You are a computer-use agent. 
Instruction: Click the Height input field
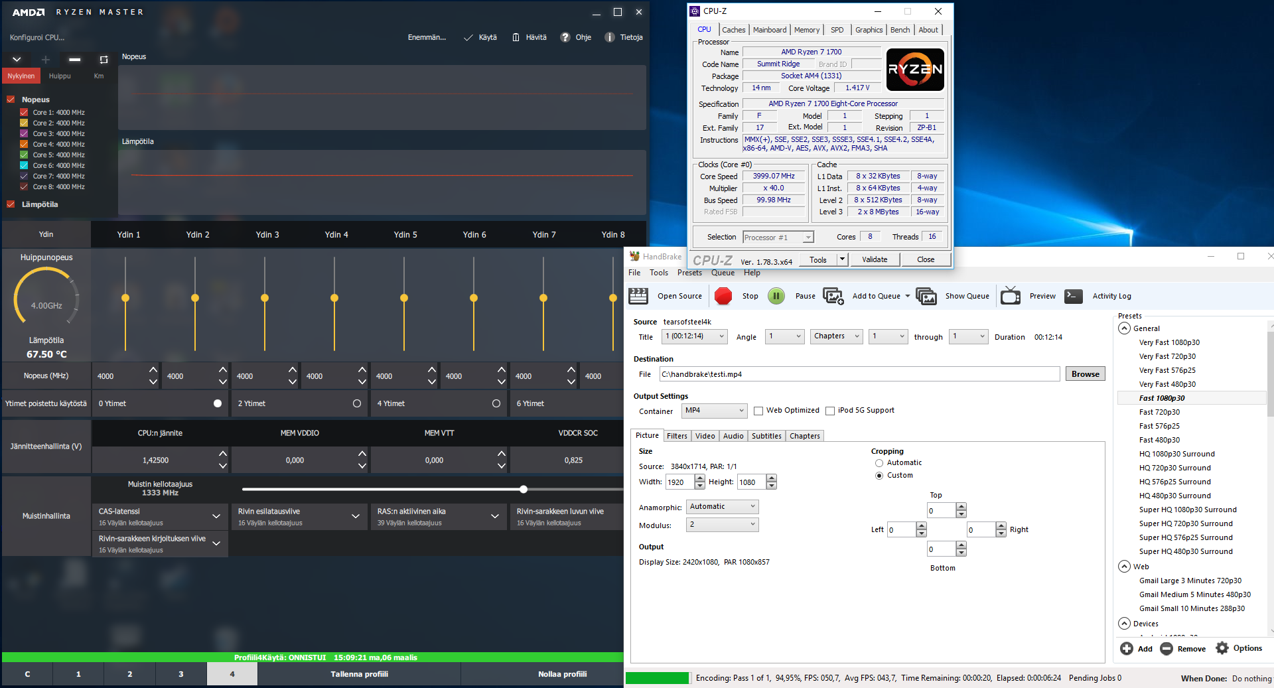click(x=751, y=482)
